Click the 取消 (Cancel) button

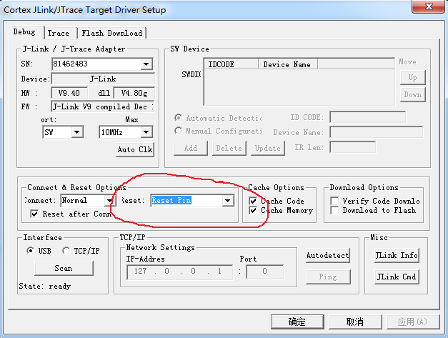point(355,322)
